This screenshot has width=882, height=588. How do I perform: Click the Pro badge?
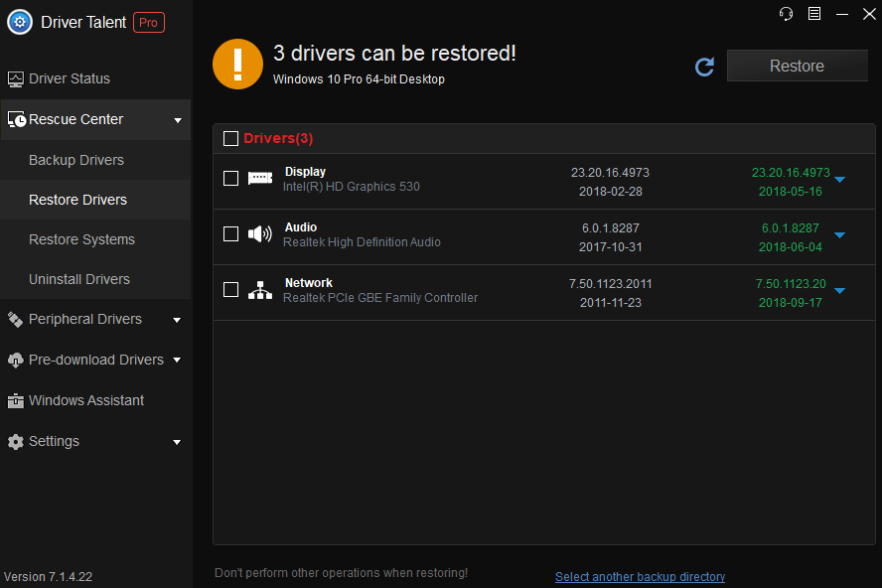pyautogui.click(x=149, y=23)
